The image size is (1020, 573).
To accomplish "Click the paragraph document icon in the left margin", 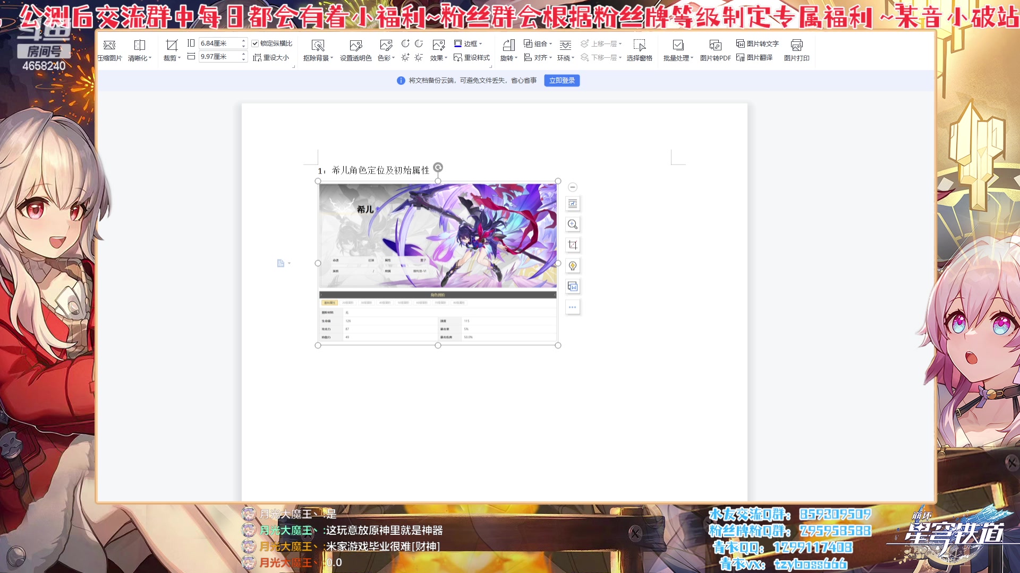I will [280, 263].
